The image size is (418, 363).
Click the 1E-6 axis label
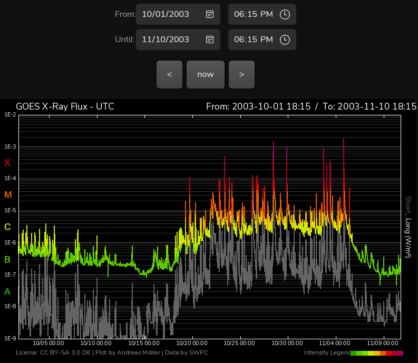pos(10,242)
